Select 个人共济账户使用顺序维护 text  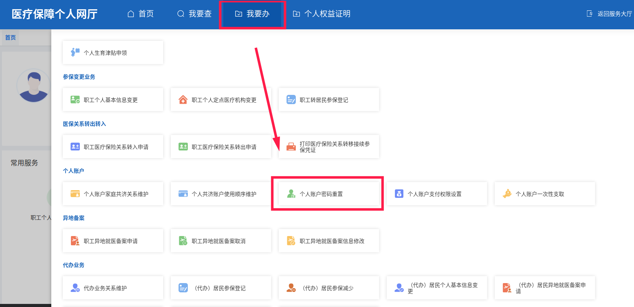(224, 194)
